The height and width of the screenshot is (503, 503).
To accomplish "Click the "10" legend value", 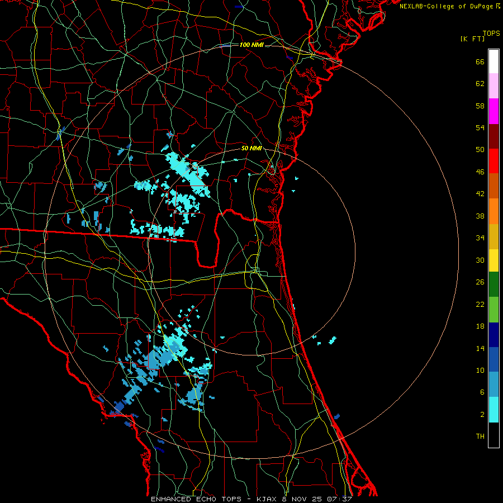I will (x=480, y=371).
